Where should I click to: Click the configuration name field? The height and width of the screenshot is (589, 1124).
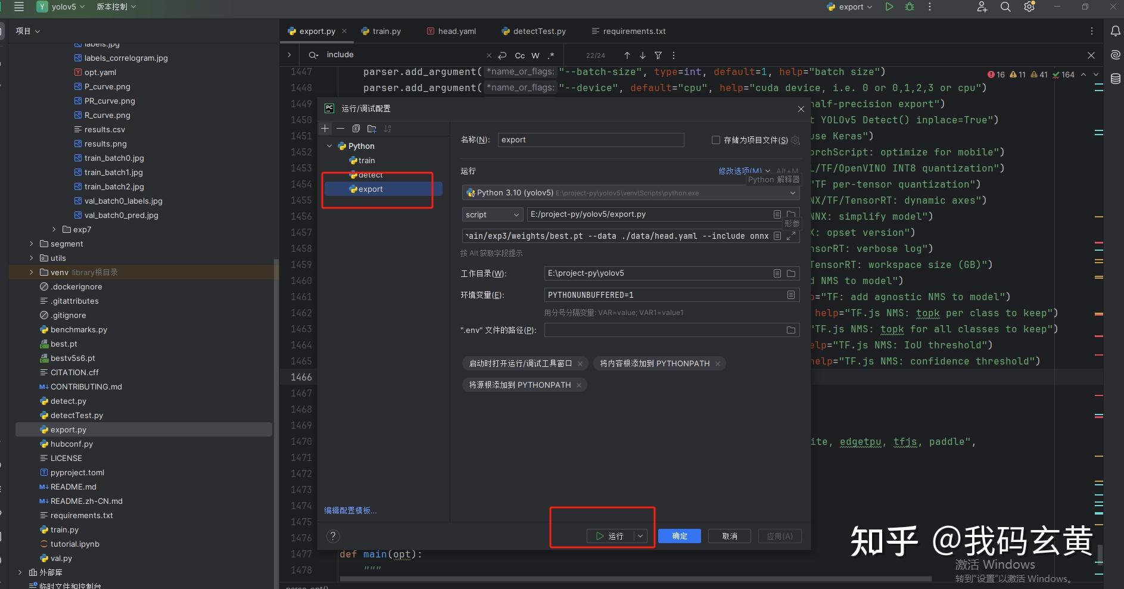[590, 140]
